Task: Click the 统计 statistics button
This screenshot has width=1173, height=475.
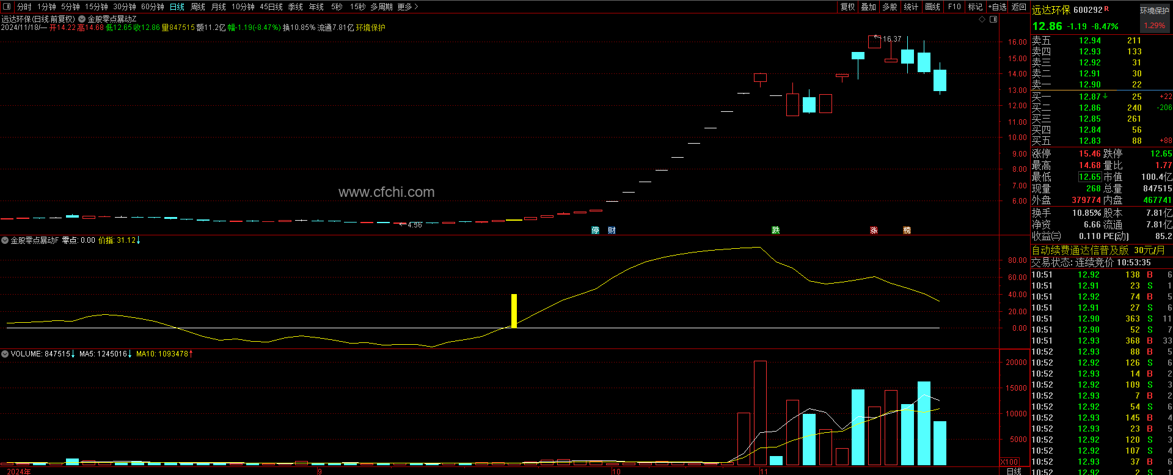Action: (912, 7)
